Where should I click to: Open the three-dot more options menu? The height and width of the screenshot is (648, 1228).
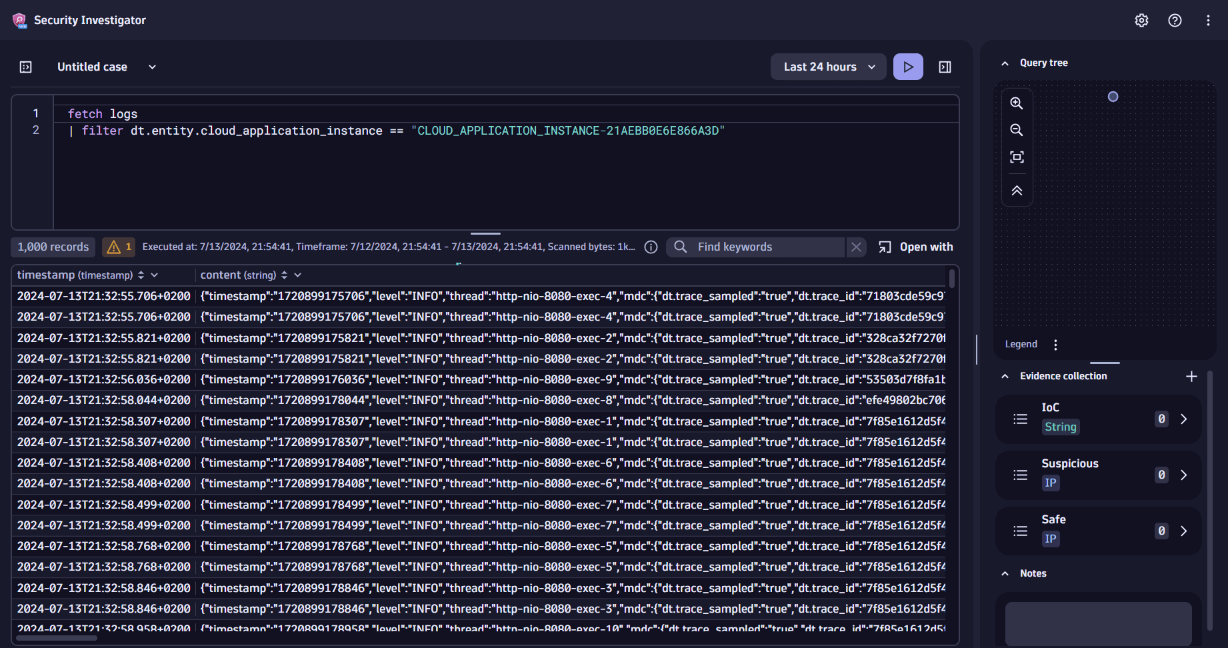coord(1208,21)
